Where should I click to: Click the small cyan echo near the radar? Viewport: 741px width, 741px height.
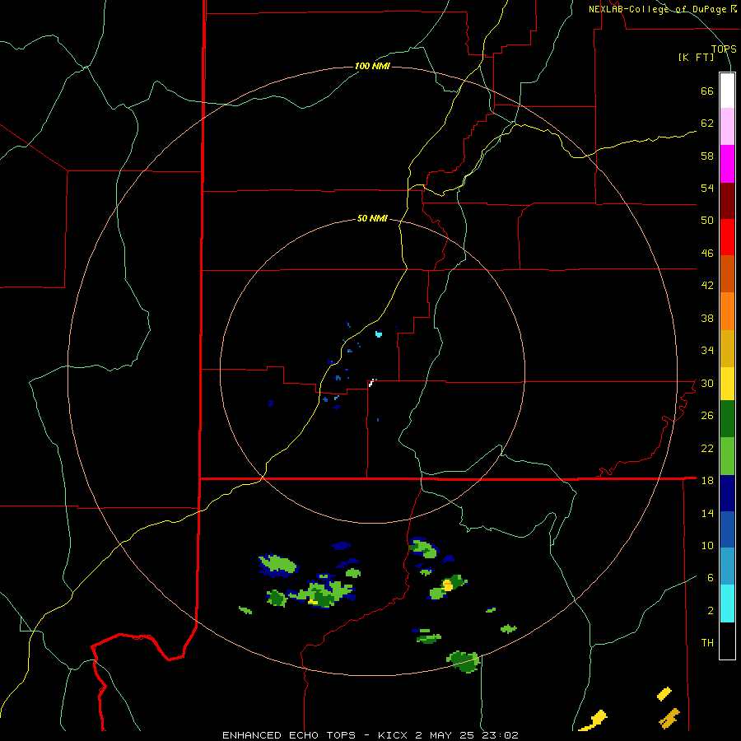click(379, 334)
